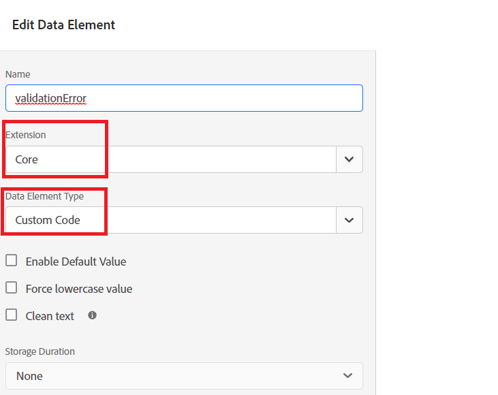Select the Core extension field

[170, 159]
